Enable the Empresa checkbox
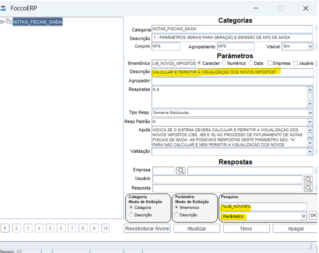This screenshot has width=319, height=253. pos(270,63)
